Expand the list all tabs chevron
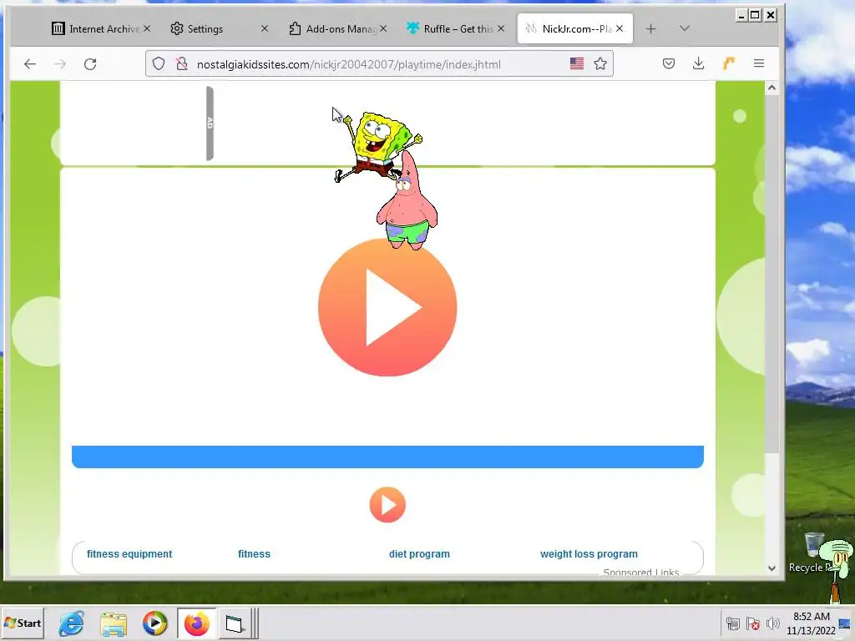The height and width of the screenshot is (641, 855). click(x=685, y=28)
